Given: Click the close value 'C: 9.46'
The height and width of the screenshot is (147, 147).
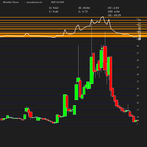Looking at the screenshot, I should point(54,12).
